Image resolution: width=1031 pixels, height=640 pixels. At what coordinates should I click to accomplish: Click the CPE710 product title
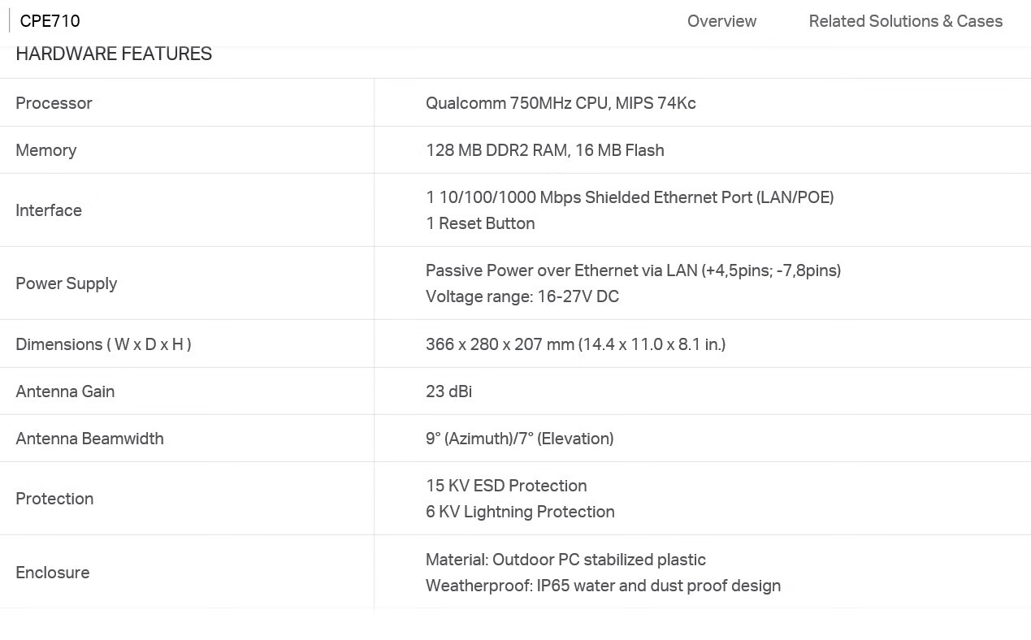(x=50, y=21)
